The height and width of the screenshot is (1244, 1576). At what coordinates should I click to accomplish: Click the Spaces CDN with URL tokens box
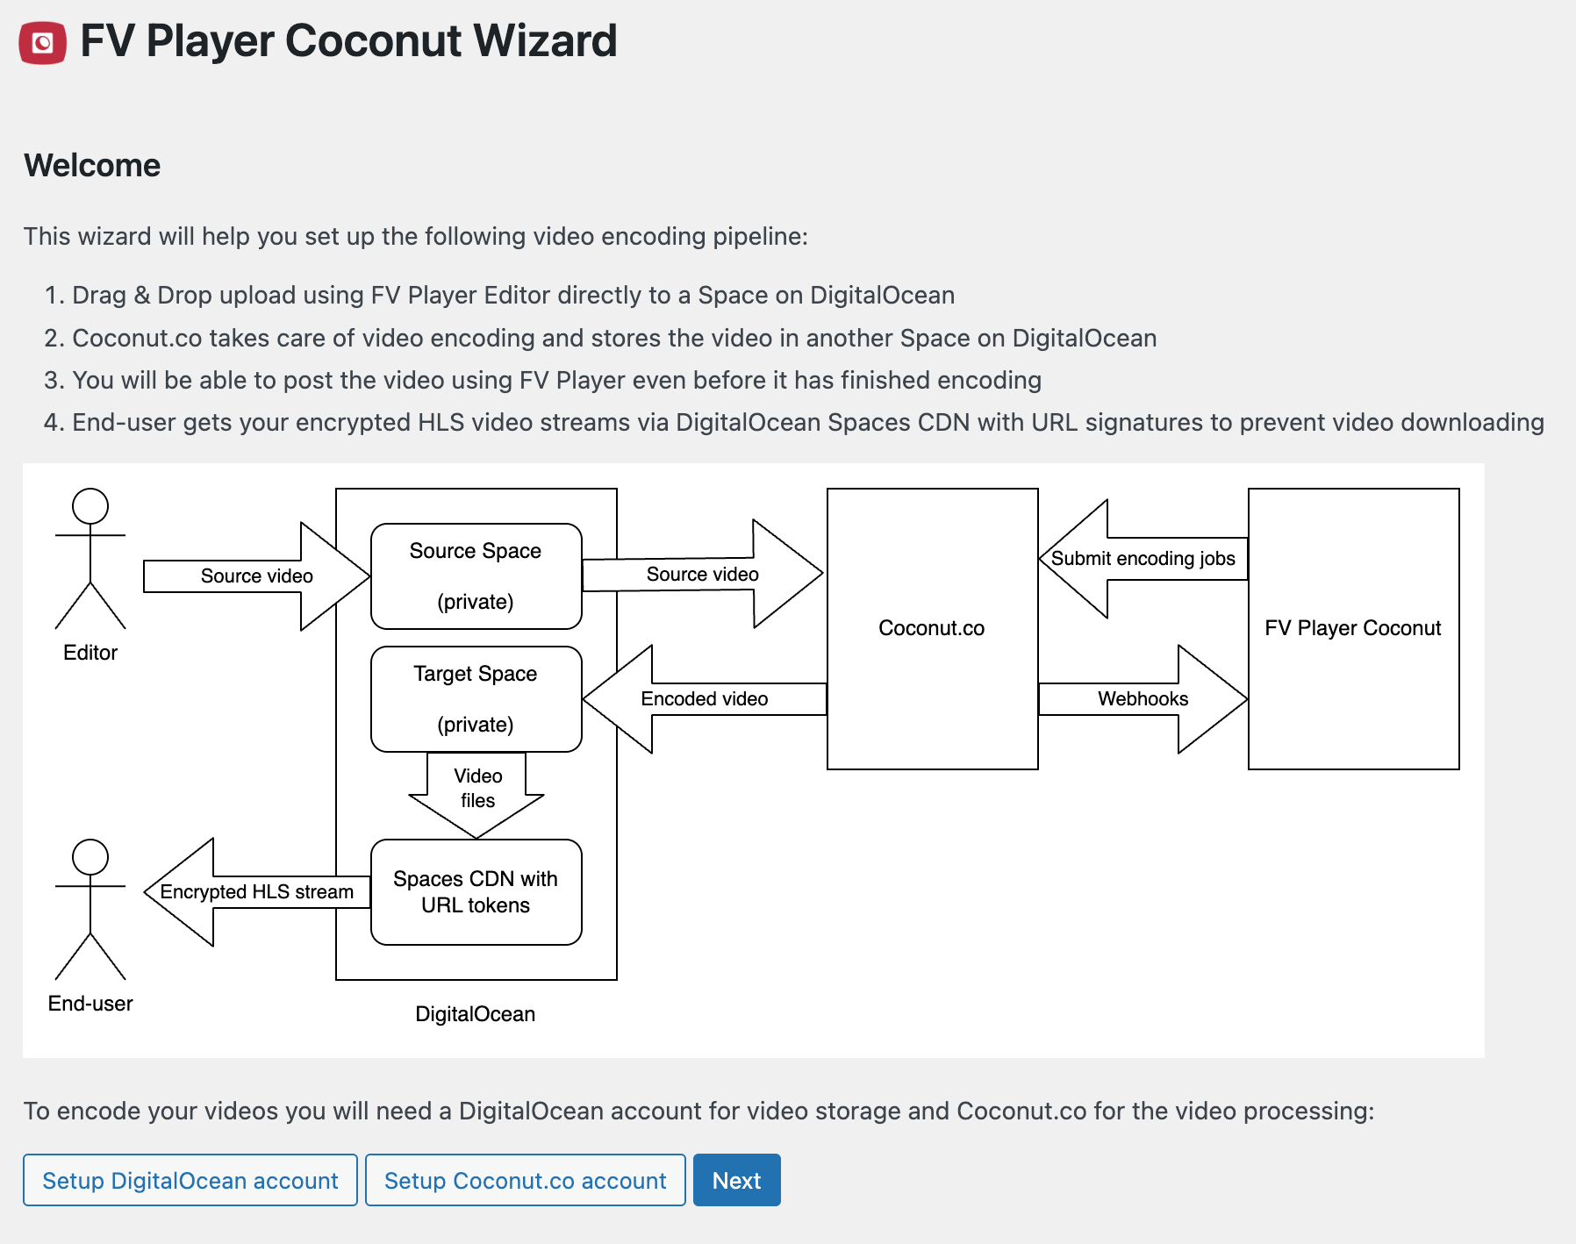[x=476, y=892]
